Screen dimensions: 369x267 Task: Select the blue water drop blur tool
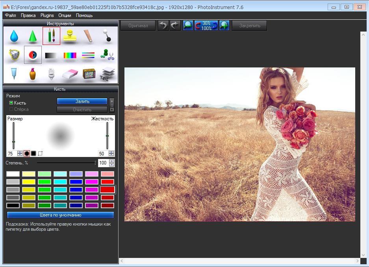pos(14,36)
